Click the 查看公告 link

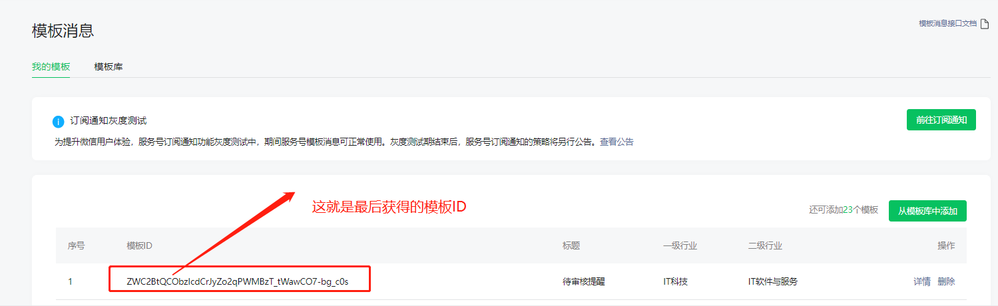click(617, 142)
